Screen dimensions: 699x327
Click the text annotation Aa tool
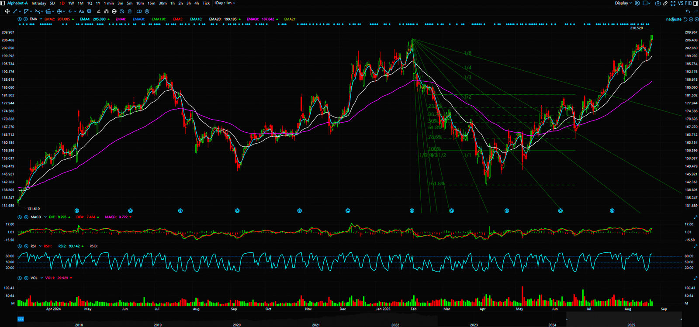point(81,11)
